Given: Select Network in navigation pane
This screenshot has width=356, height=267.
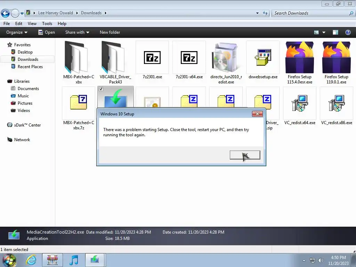Looking at the screenshot, I should pos(22,139).
